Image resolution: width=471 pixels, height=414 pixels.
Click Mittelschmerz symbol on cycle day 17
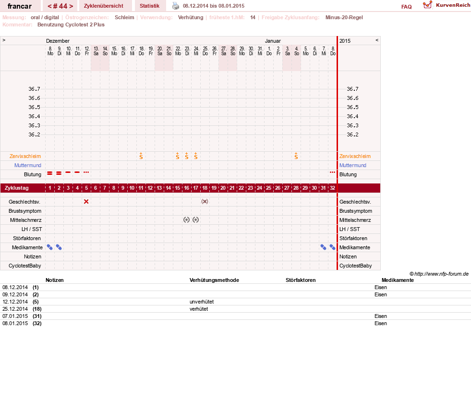pos(195,220)
